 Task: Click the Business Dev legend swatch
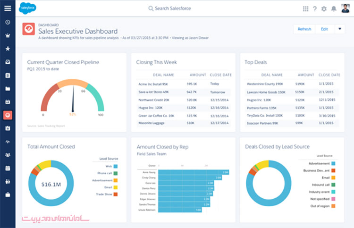tap(333, 170)
